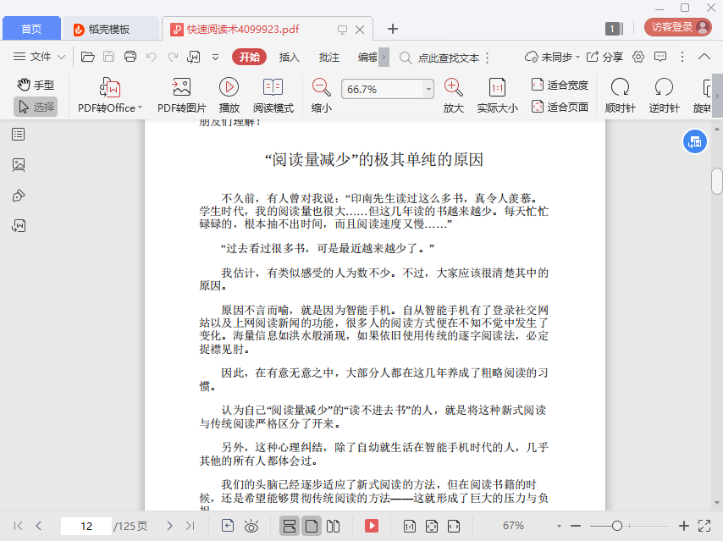Click the 访客登录 login button
The image size is (723, 541).
coord(678,27)
